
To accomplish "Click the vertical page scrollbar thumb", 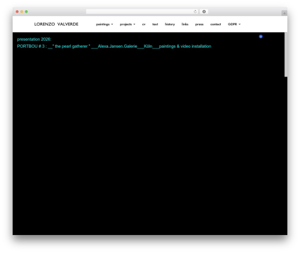I will [286, 54].
